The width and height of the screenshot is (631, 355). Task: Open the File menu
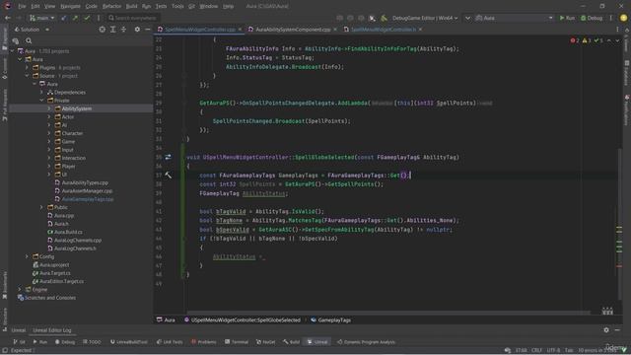coord(22,6)
